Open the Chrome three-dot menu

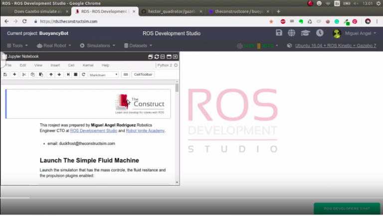point(377,21)
